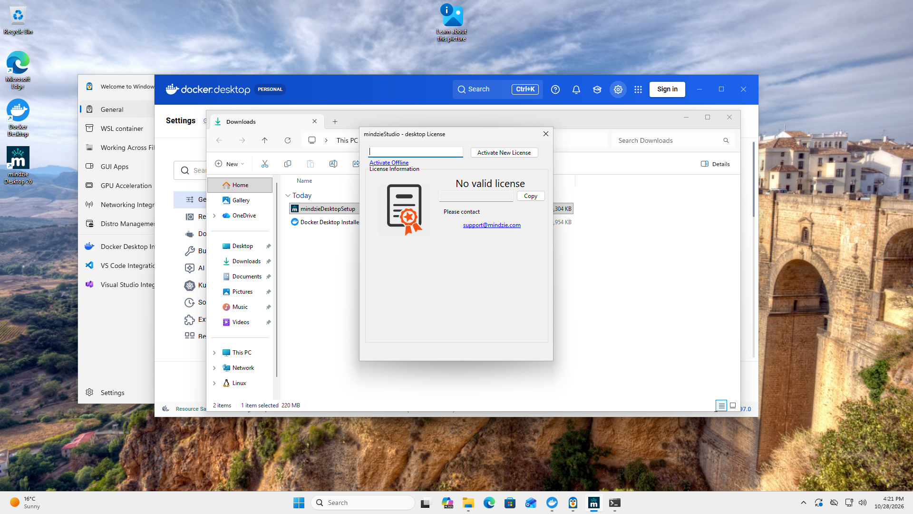913x514 pixels.
Task: Switch to large icons view in Explorer
Action: pyautogui.click(x=733, y=405)
